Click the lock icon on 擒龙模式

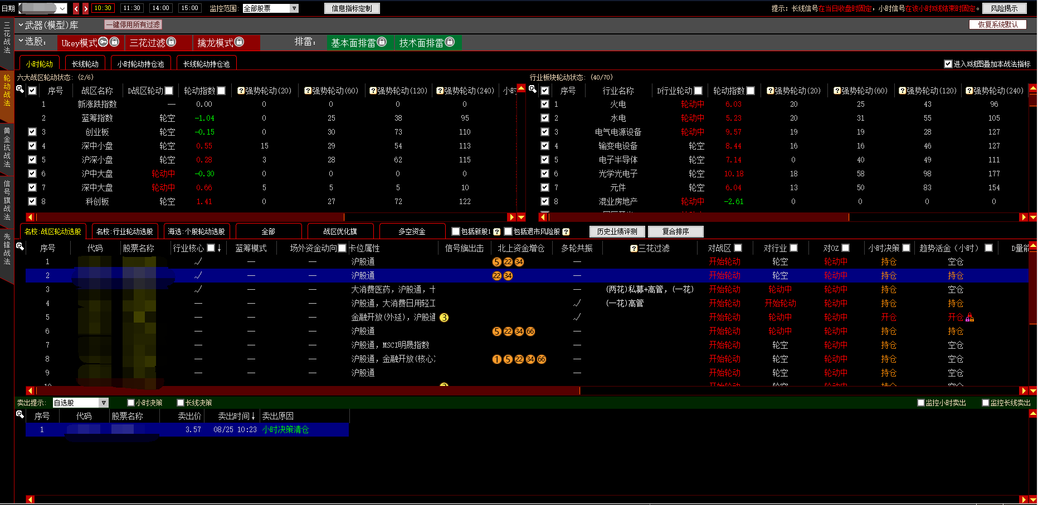pyautogui.click(x=239, y=42)
